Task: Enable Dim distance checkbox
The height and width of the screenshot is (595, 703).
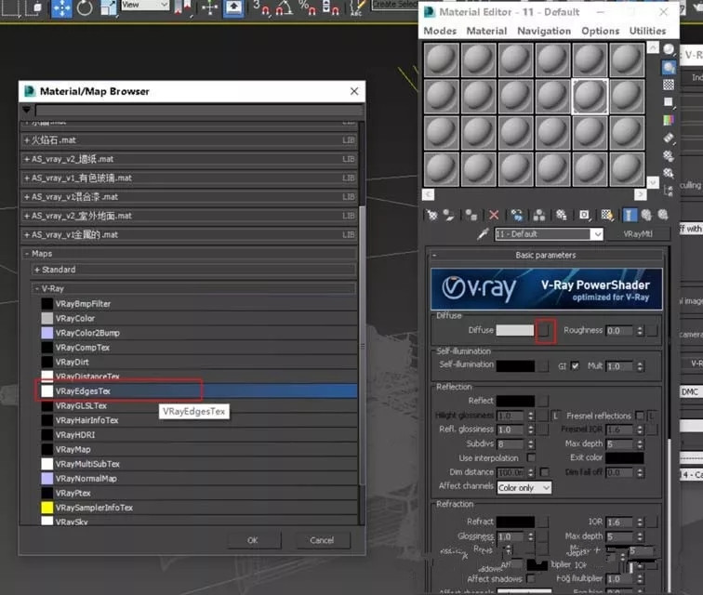Action: [x=544, y=472]
